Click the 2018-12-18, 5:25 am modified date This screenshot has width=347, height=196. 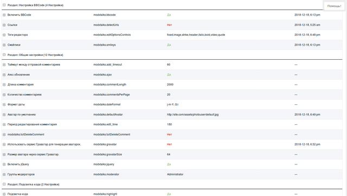[307, 25]
